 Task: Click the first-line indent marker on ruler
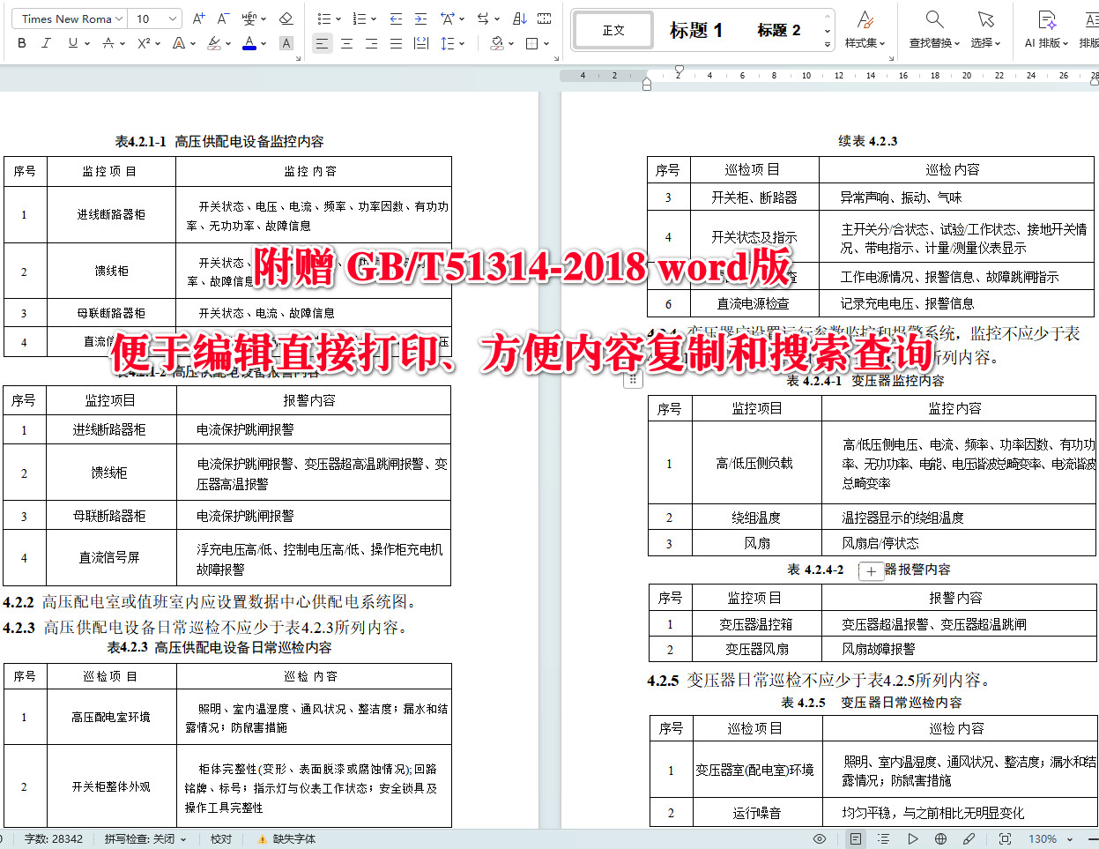(x=679, y=69)
